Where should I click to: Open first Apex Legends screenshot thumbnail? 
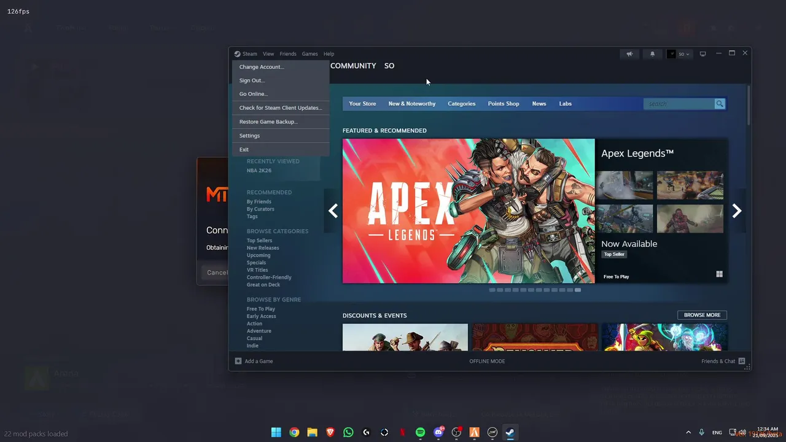pos(625,185)
